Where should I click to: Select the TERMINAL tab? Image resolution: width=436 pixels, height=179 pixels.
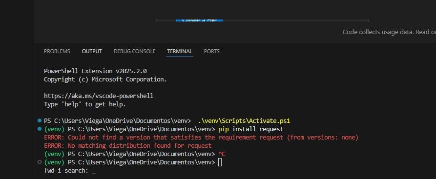(x=180, y=51)
